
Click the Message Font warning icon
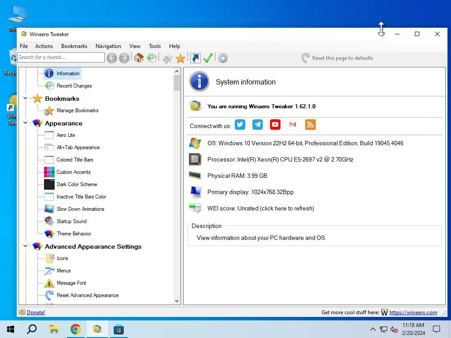pos(49,283)
